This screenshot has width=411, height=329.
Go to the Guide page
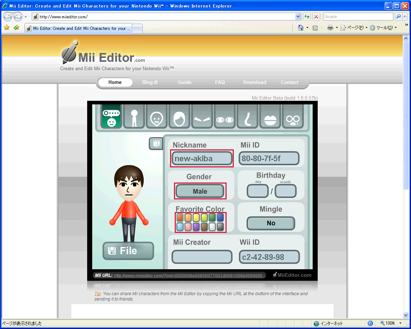coord(184,82)
